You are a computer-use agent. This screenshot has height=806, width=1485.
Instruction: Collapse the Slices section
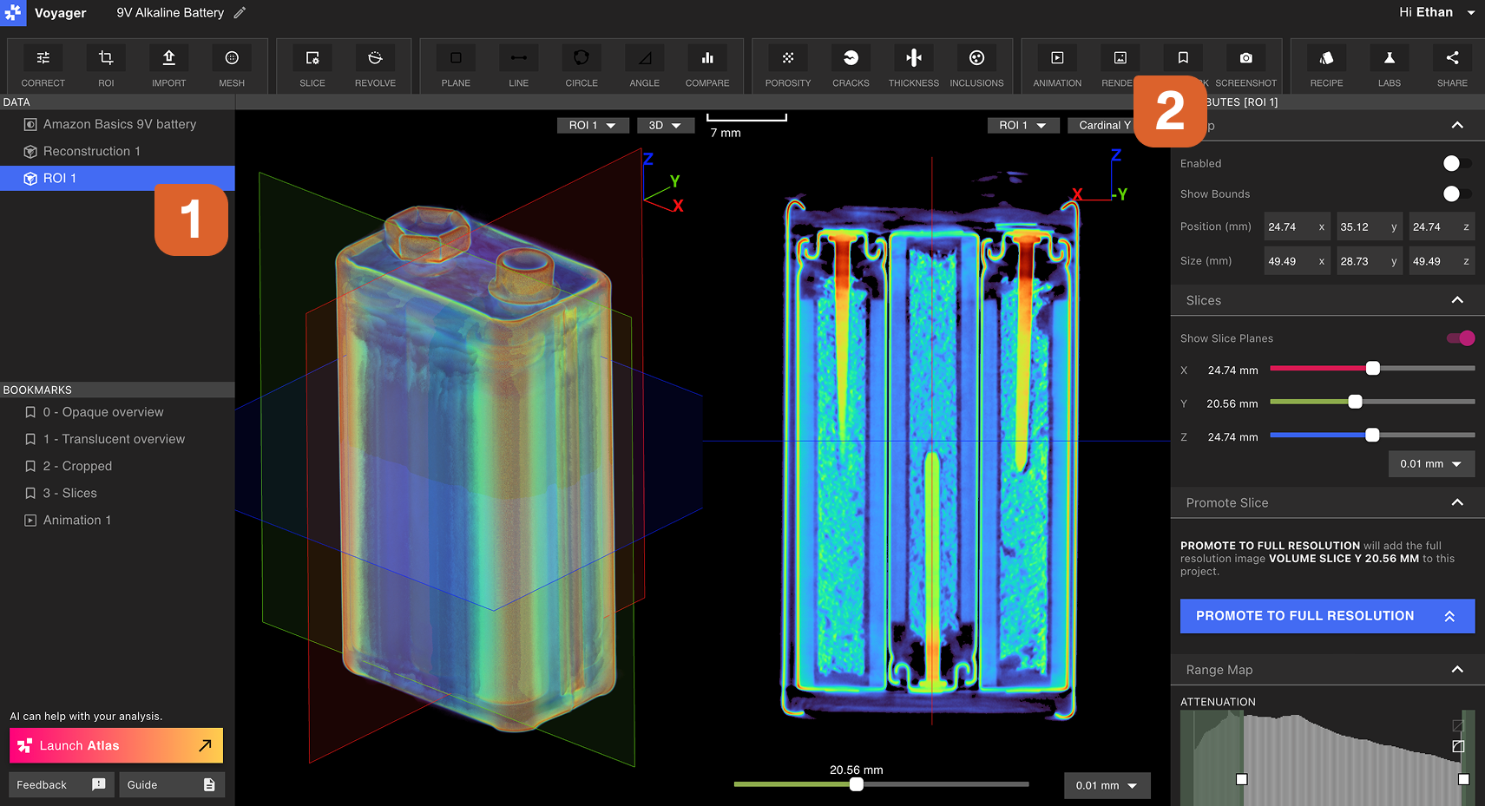point(1457,300)
